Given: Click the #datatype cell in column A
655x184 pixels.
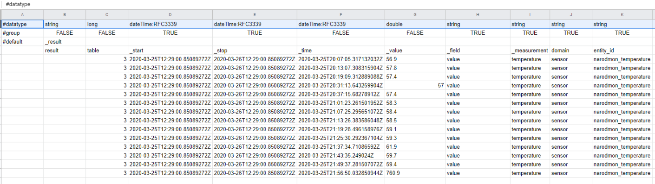Looking at the screenshot, I should [22, 24].
